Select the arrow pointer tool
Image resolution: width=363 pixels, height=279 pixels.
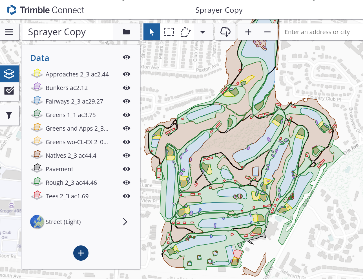tap(152, 32)
